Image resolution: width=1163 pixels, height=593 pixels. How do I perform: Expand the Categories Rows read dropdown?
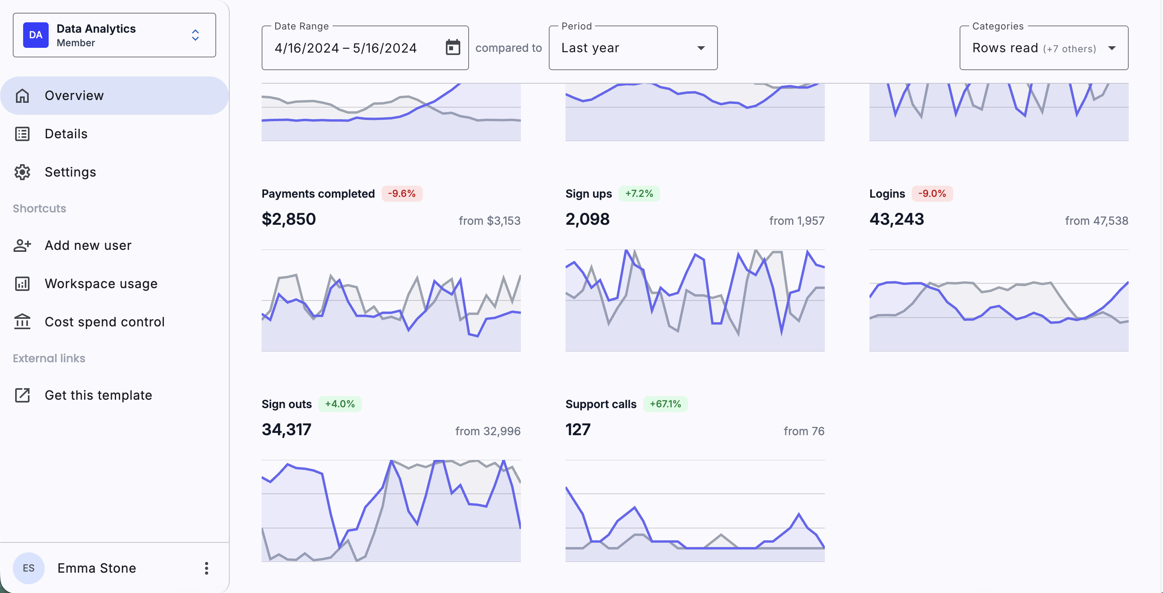coord(1043,48)
